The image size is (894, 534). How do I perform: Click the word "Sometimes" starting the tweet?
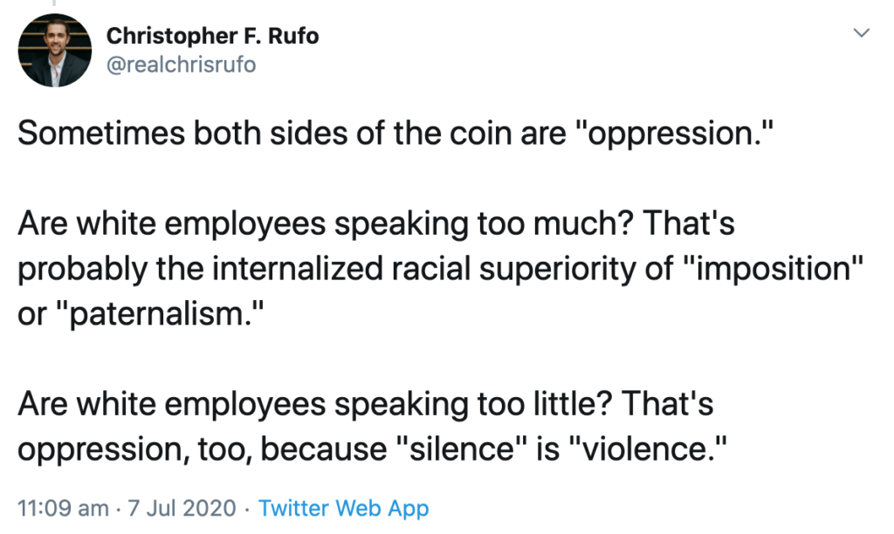click(x=101, y=133)
